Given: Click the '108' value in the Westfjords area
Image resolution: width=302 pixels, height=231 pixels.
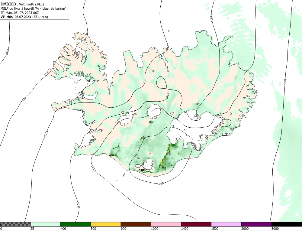Looking at the screenshot, I should click(x=88, y=81).
